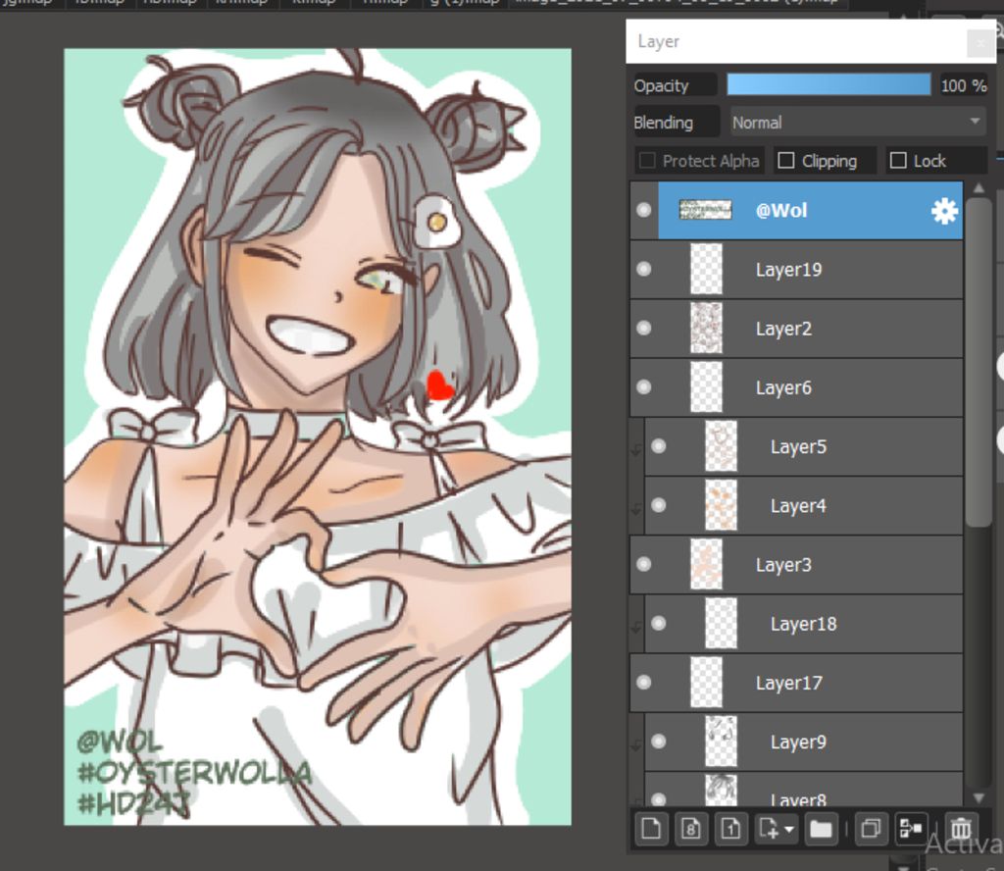Add a new 8-bit layer
The width and height of the screenshot is (1004, 871).
[x=690, y=830]
